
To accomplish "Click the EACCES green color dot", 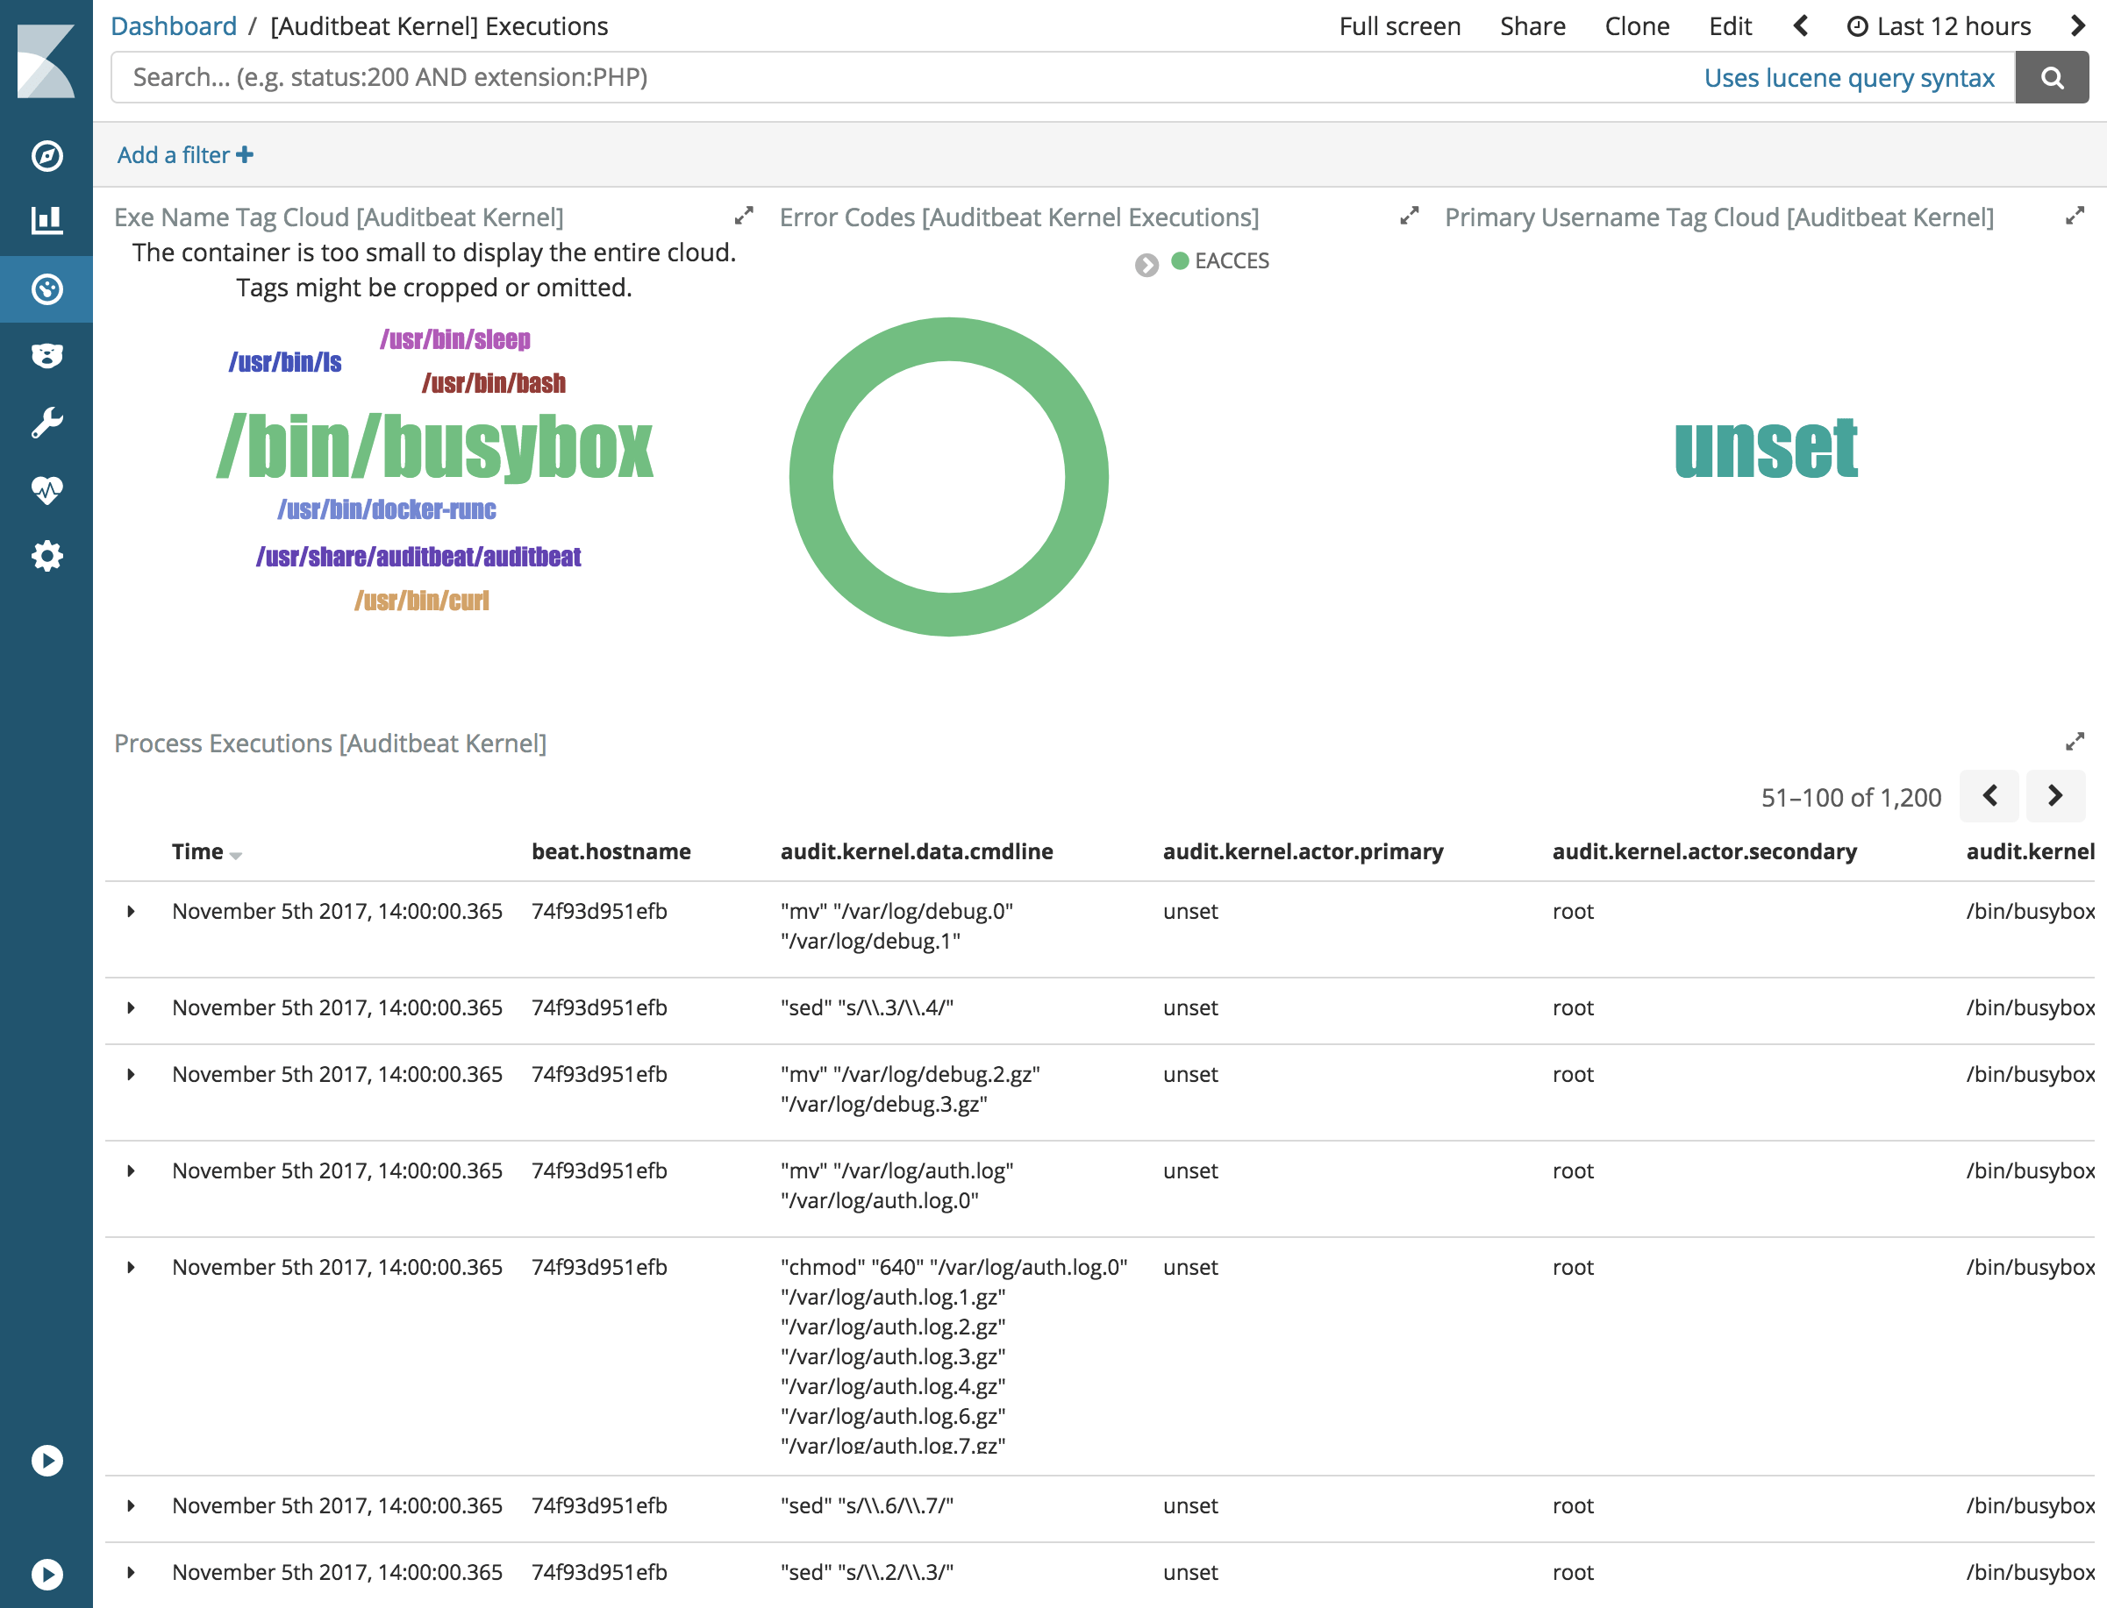I will pos(1180,260).
